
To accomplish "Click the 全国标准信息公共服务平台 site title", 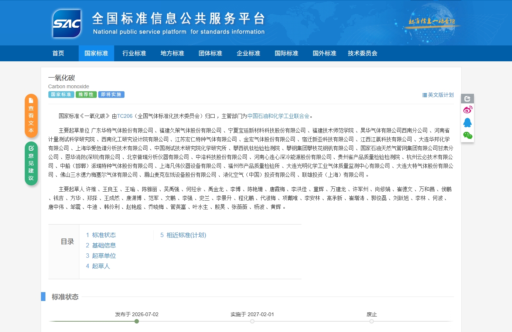I will 179,18.
